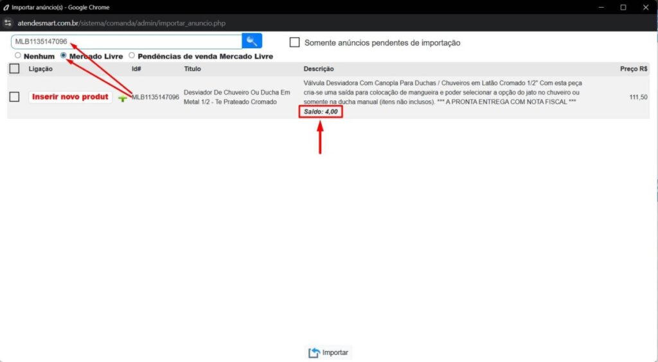Click the 'Preço R$' column header
Viewport: 658px width, 362px height.
pos(634,69)
